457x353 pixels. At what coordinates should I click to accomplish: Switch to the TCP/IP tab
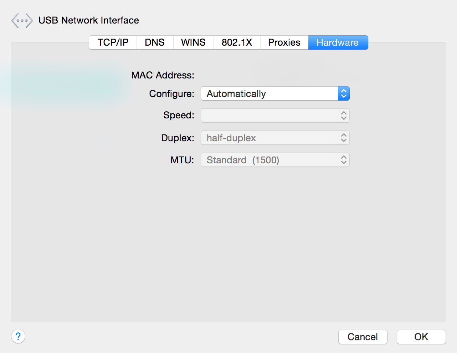click(113, 42)
